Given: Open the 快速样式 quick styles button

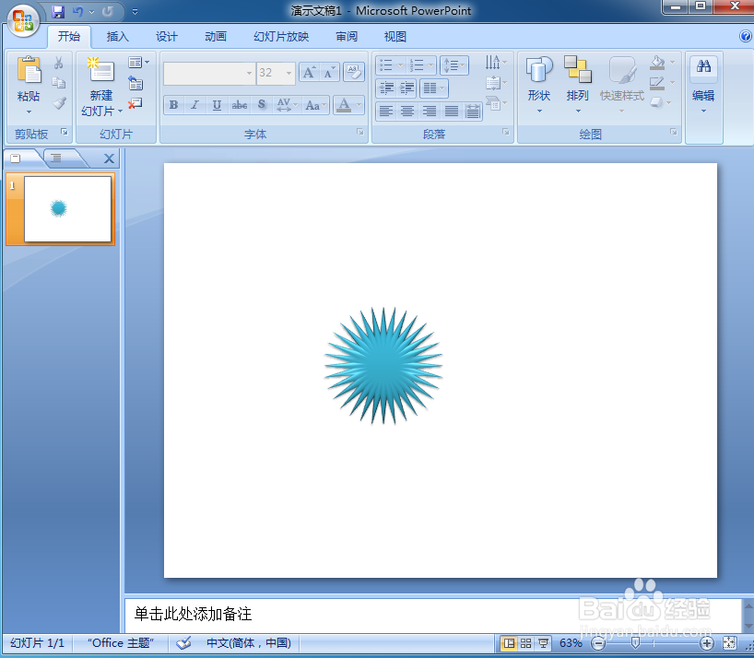Looking at the screenshot, I should (x=622, y=85).
